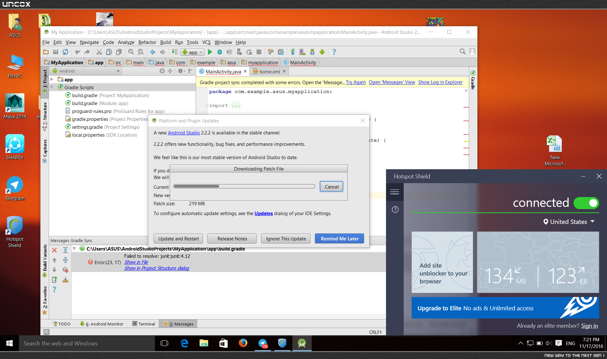This screenshot has width=607, height=359.
Task: Toggle Hide Warnings filter in Messages panel
Action: [65, 270]
